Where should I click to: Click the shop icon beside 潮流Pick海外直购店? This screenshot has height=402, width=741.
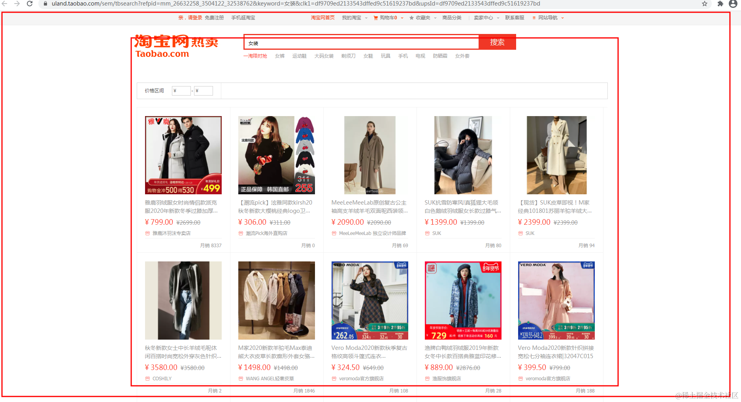tap(241, 233)
